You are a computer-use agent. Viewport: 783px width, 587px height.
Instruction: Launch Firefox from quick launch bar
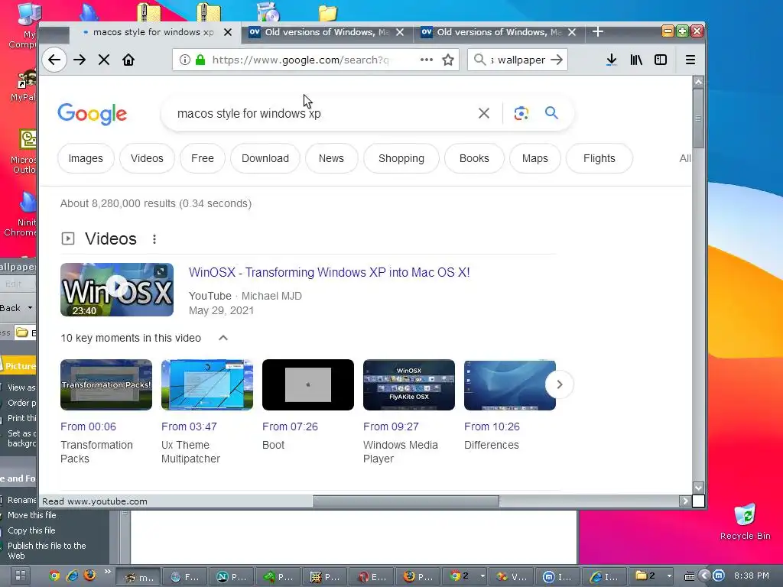(90, 576)
